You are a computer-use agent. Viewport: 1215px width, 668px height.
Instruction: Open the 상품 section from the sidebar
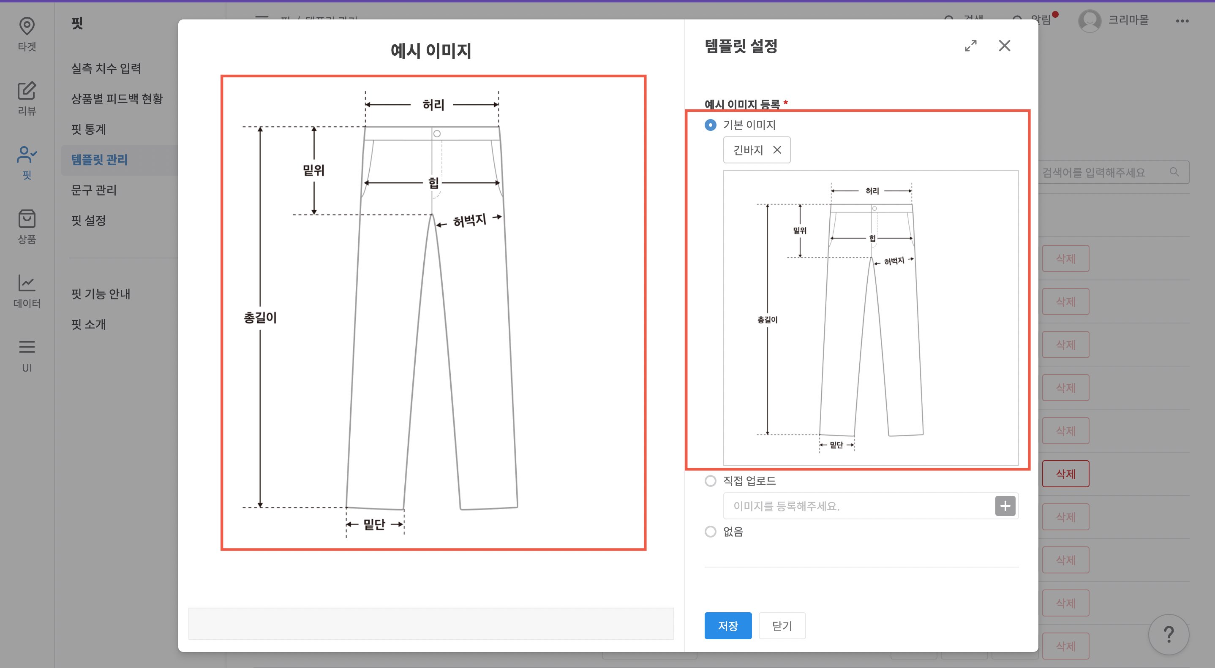pos(27,226)
